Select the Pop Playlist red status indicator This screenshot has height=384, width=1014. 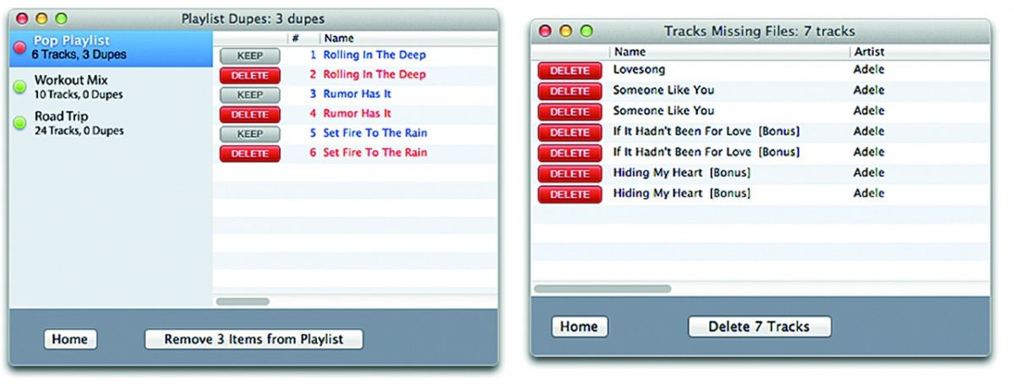click(20, 47)
